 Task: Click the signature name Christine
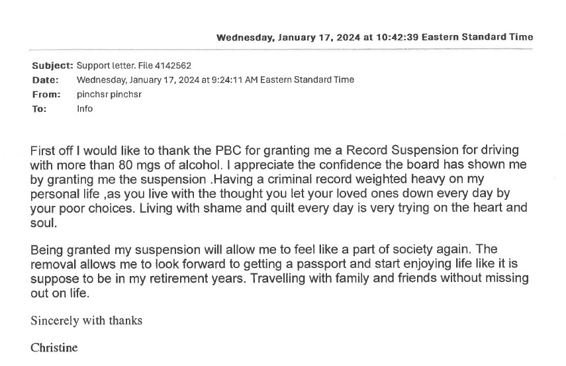pos(54,347)
